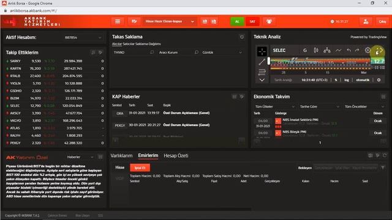Screen dimensions: 392x220
Task: Click the KAP Haberler settings icon
Action: [x=242, y=97]
